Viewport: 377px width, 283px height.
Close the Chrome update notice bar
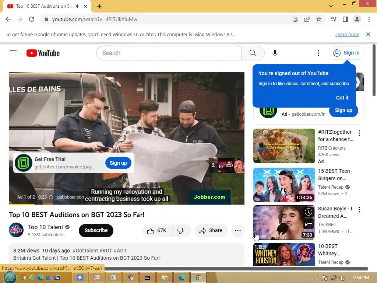(368, 34)
